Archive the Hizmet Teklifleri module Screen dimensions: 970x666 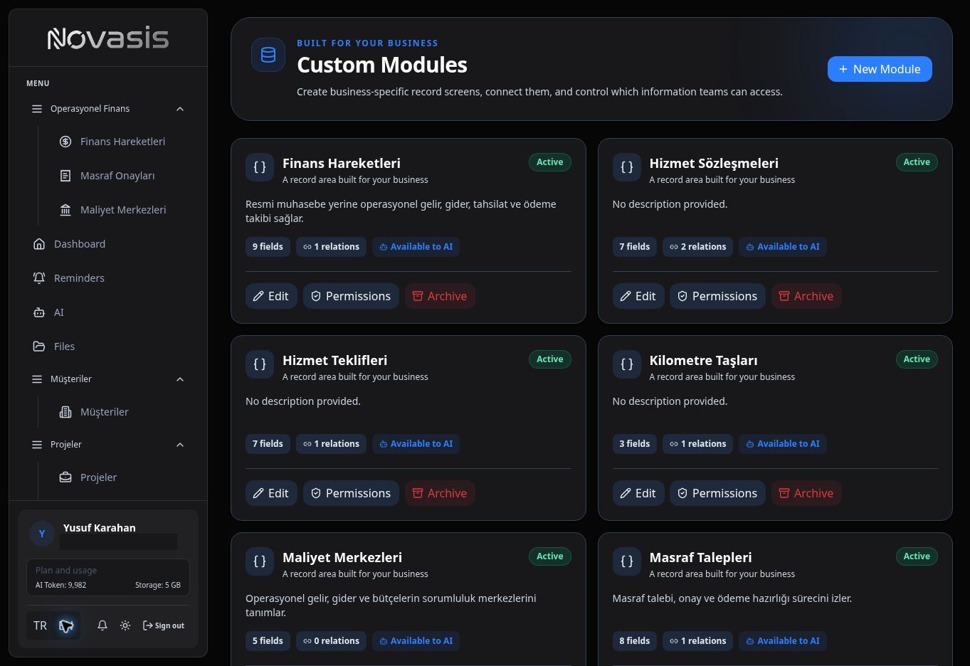pyautogui.click(x=440, y=493)
